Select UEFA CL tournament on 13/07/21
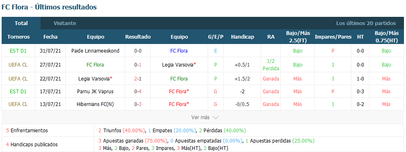406x152 pixels. click(18, 104)
